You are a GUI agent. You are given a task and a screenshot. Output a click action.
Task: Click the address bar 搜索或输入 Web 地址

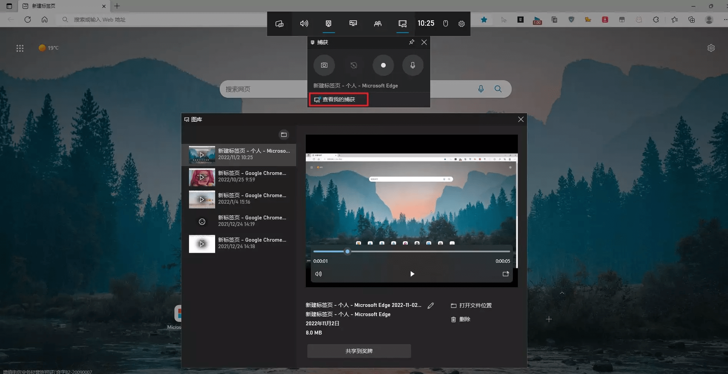pos(161,20)
